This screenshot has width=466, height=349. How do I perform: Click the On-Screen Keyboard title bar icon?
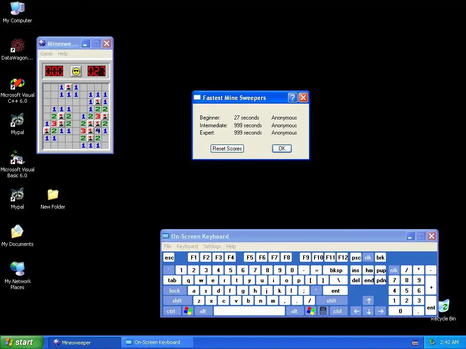[166, 236]
